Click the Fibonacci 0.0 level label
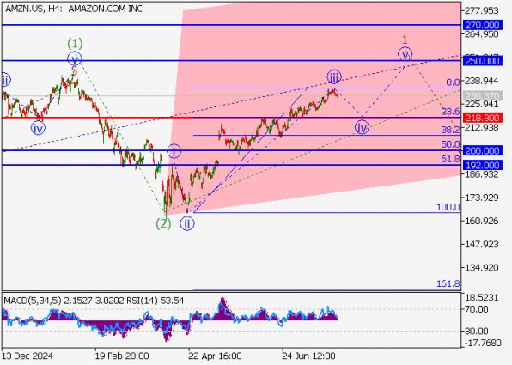This screenshot has width=512, height=365. point(453,82)
